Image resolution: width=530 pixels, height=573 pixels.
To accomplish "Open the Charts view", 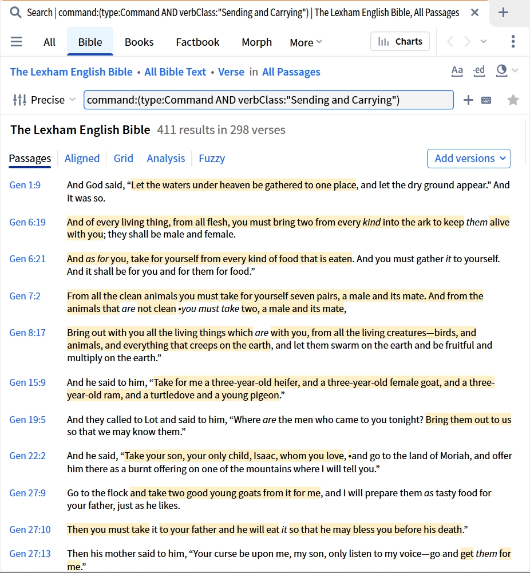I will (400, 41).
